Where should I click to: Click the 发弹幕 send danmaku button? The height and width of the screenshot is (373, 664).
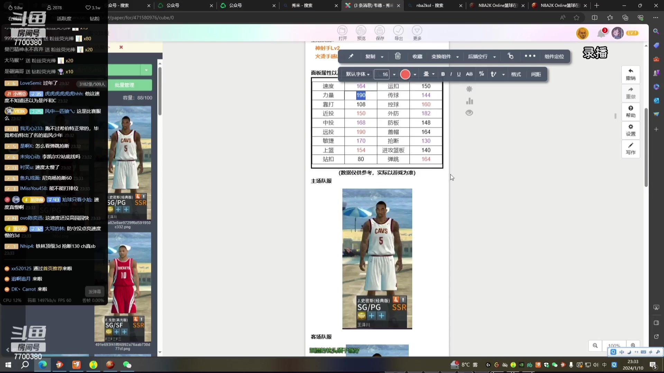(x=95, y=291)
